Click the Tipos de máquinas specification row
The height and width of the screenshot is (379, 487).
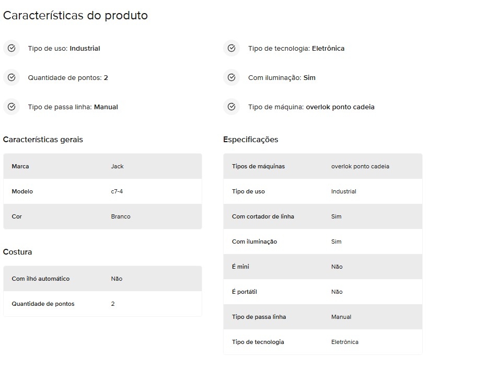(322, 166)
